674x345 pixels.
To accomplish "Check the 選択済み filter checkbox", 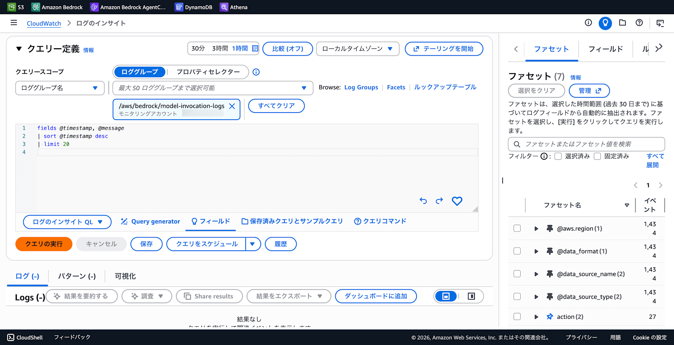I will point(558,156).
